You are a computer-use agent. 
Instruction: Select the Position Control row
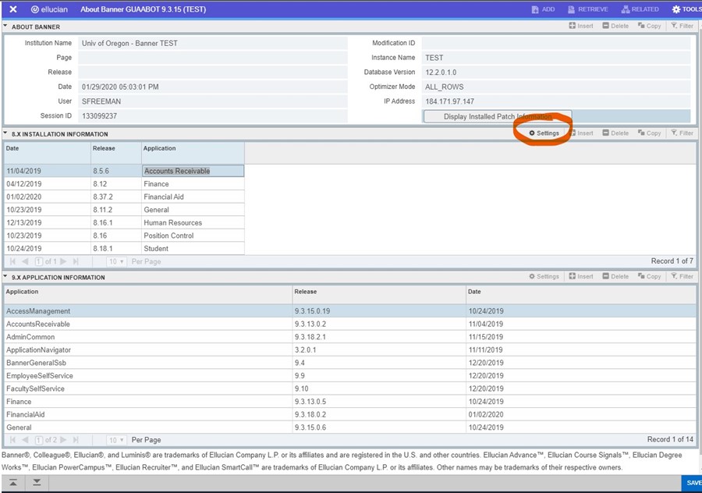click(x=125, y=236)
